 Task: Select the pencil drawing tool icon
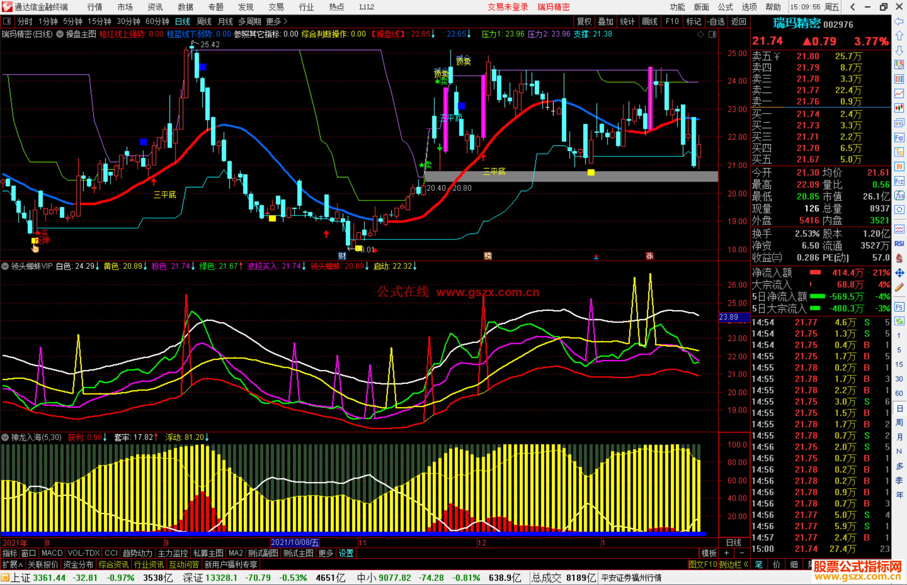pyautogui.click(x=899, y=288)
